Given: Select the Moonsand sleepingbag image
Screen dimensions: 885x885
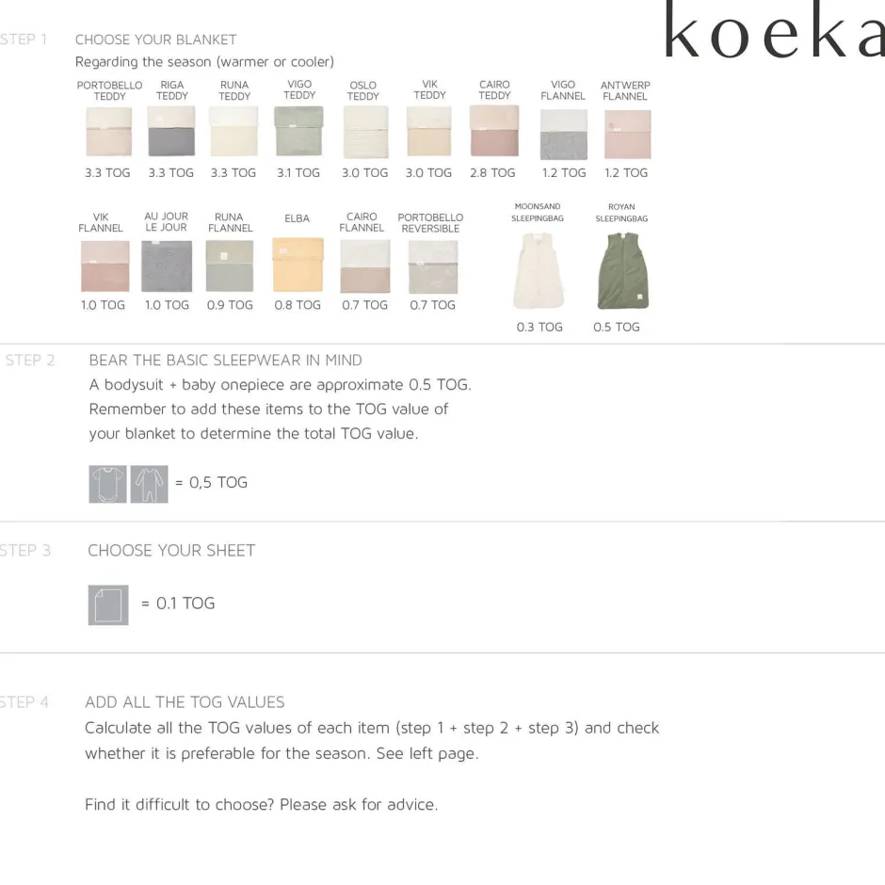Looking at the screenshot, I should [539, 271].
